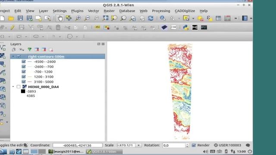The image size is (276, 155).
Task: Click the black -3893 raster legend swatch
Action: [23, 91]
